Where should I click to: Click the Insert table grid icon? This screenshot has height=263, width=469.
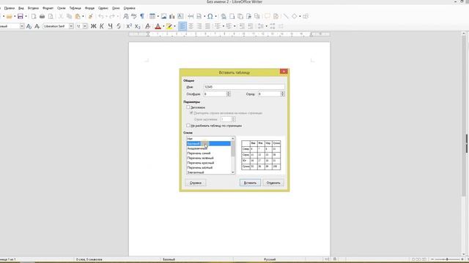tap(152, 16)
